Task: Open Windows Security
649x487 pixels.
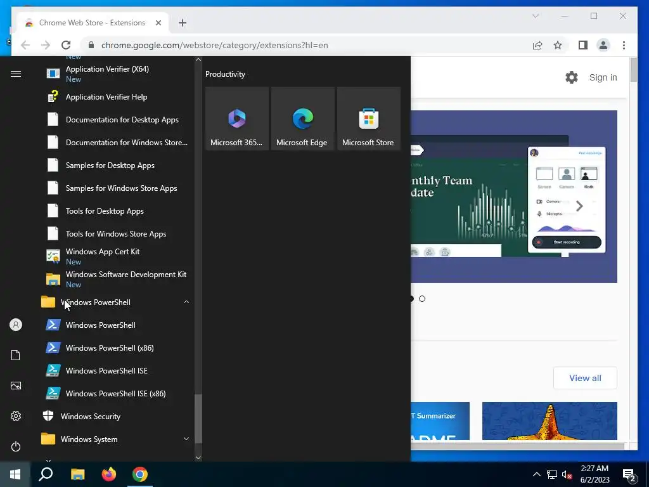Action: (x=116, y=416)
